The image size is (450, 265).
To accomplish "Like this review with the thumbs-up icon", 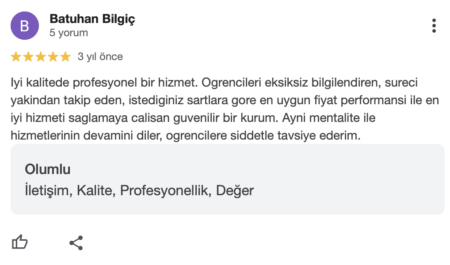I will (19, 242).
